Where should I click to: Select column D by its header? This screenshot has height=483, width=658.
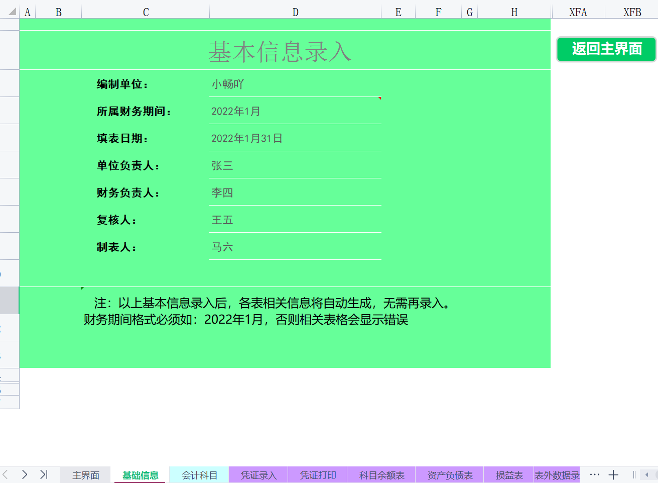pyautogui.click(x=295, y=11)
